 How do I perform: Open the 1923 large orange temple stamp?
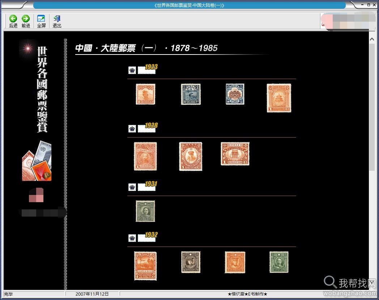[x=279, y=98]
